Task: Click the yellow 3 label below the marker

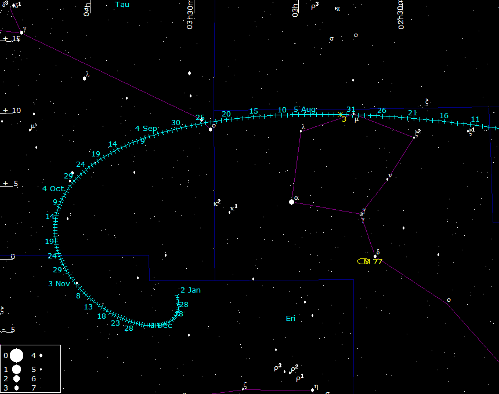Action: [x=344, y=119]
